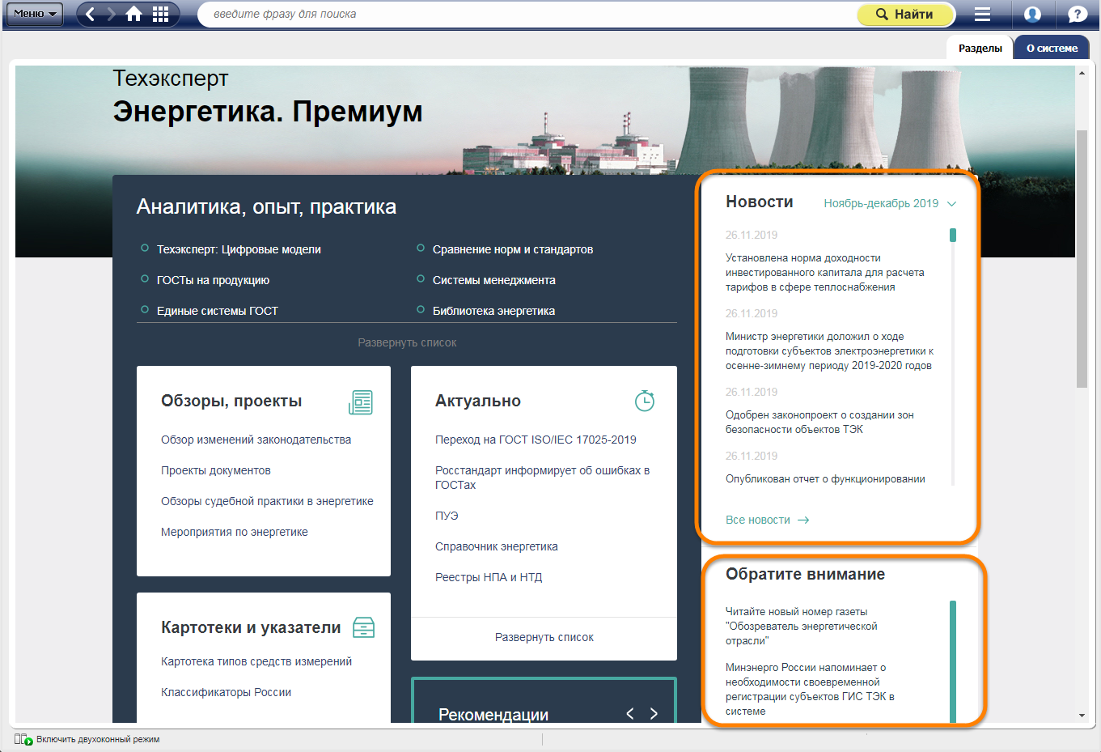Enable two-window mode in the status bar
The width and height of the screenshot is (1101, 752).
pyautogui.click(x=97, y=739)
